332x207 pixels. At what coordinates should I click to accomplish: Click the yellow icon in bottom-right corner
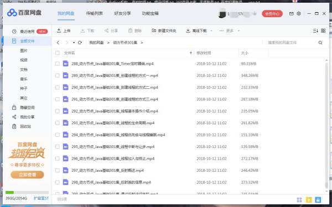coord(309,200)
